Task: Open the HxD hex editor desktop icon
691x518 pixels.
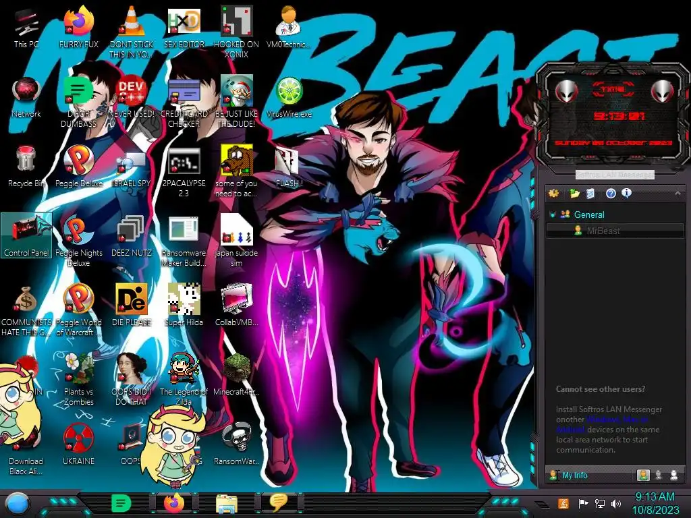Action: [184, 28]
